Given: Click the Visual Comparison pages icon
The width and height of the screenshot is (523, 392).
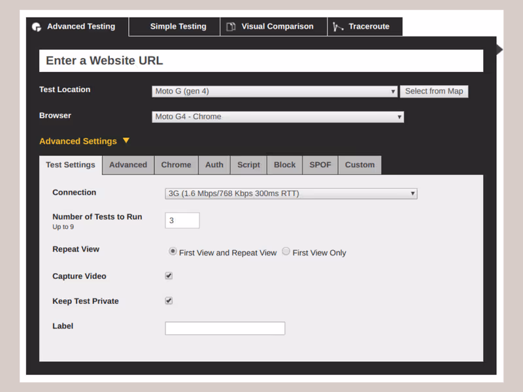Looking at the screenshot, I should click(231, 27).
